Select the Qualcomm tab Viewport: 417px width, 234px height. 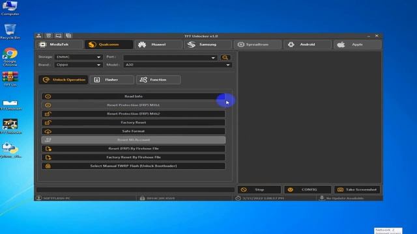[109, 45]
